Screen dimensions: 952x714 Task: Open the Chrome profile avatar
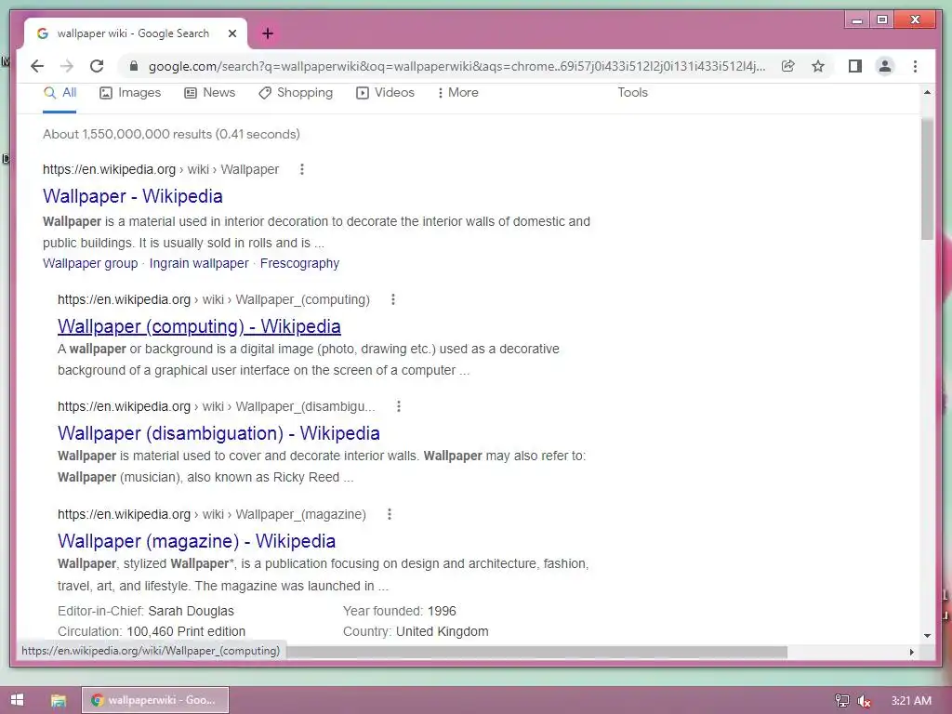[885, 66]
